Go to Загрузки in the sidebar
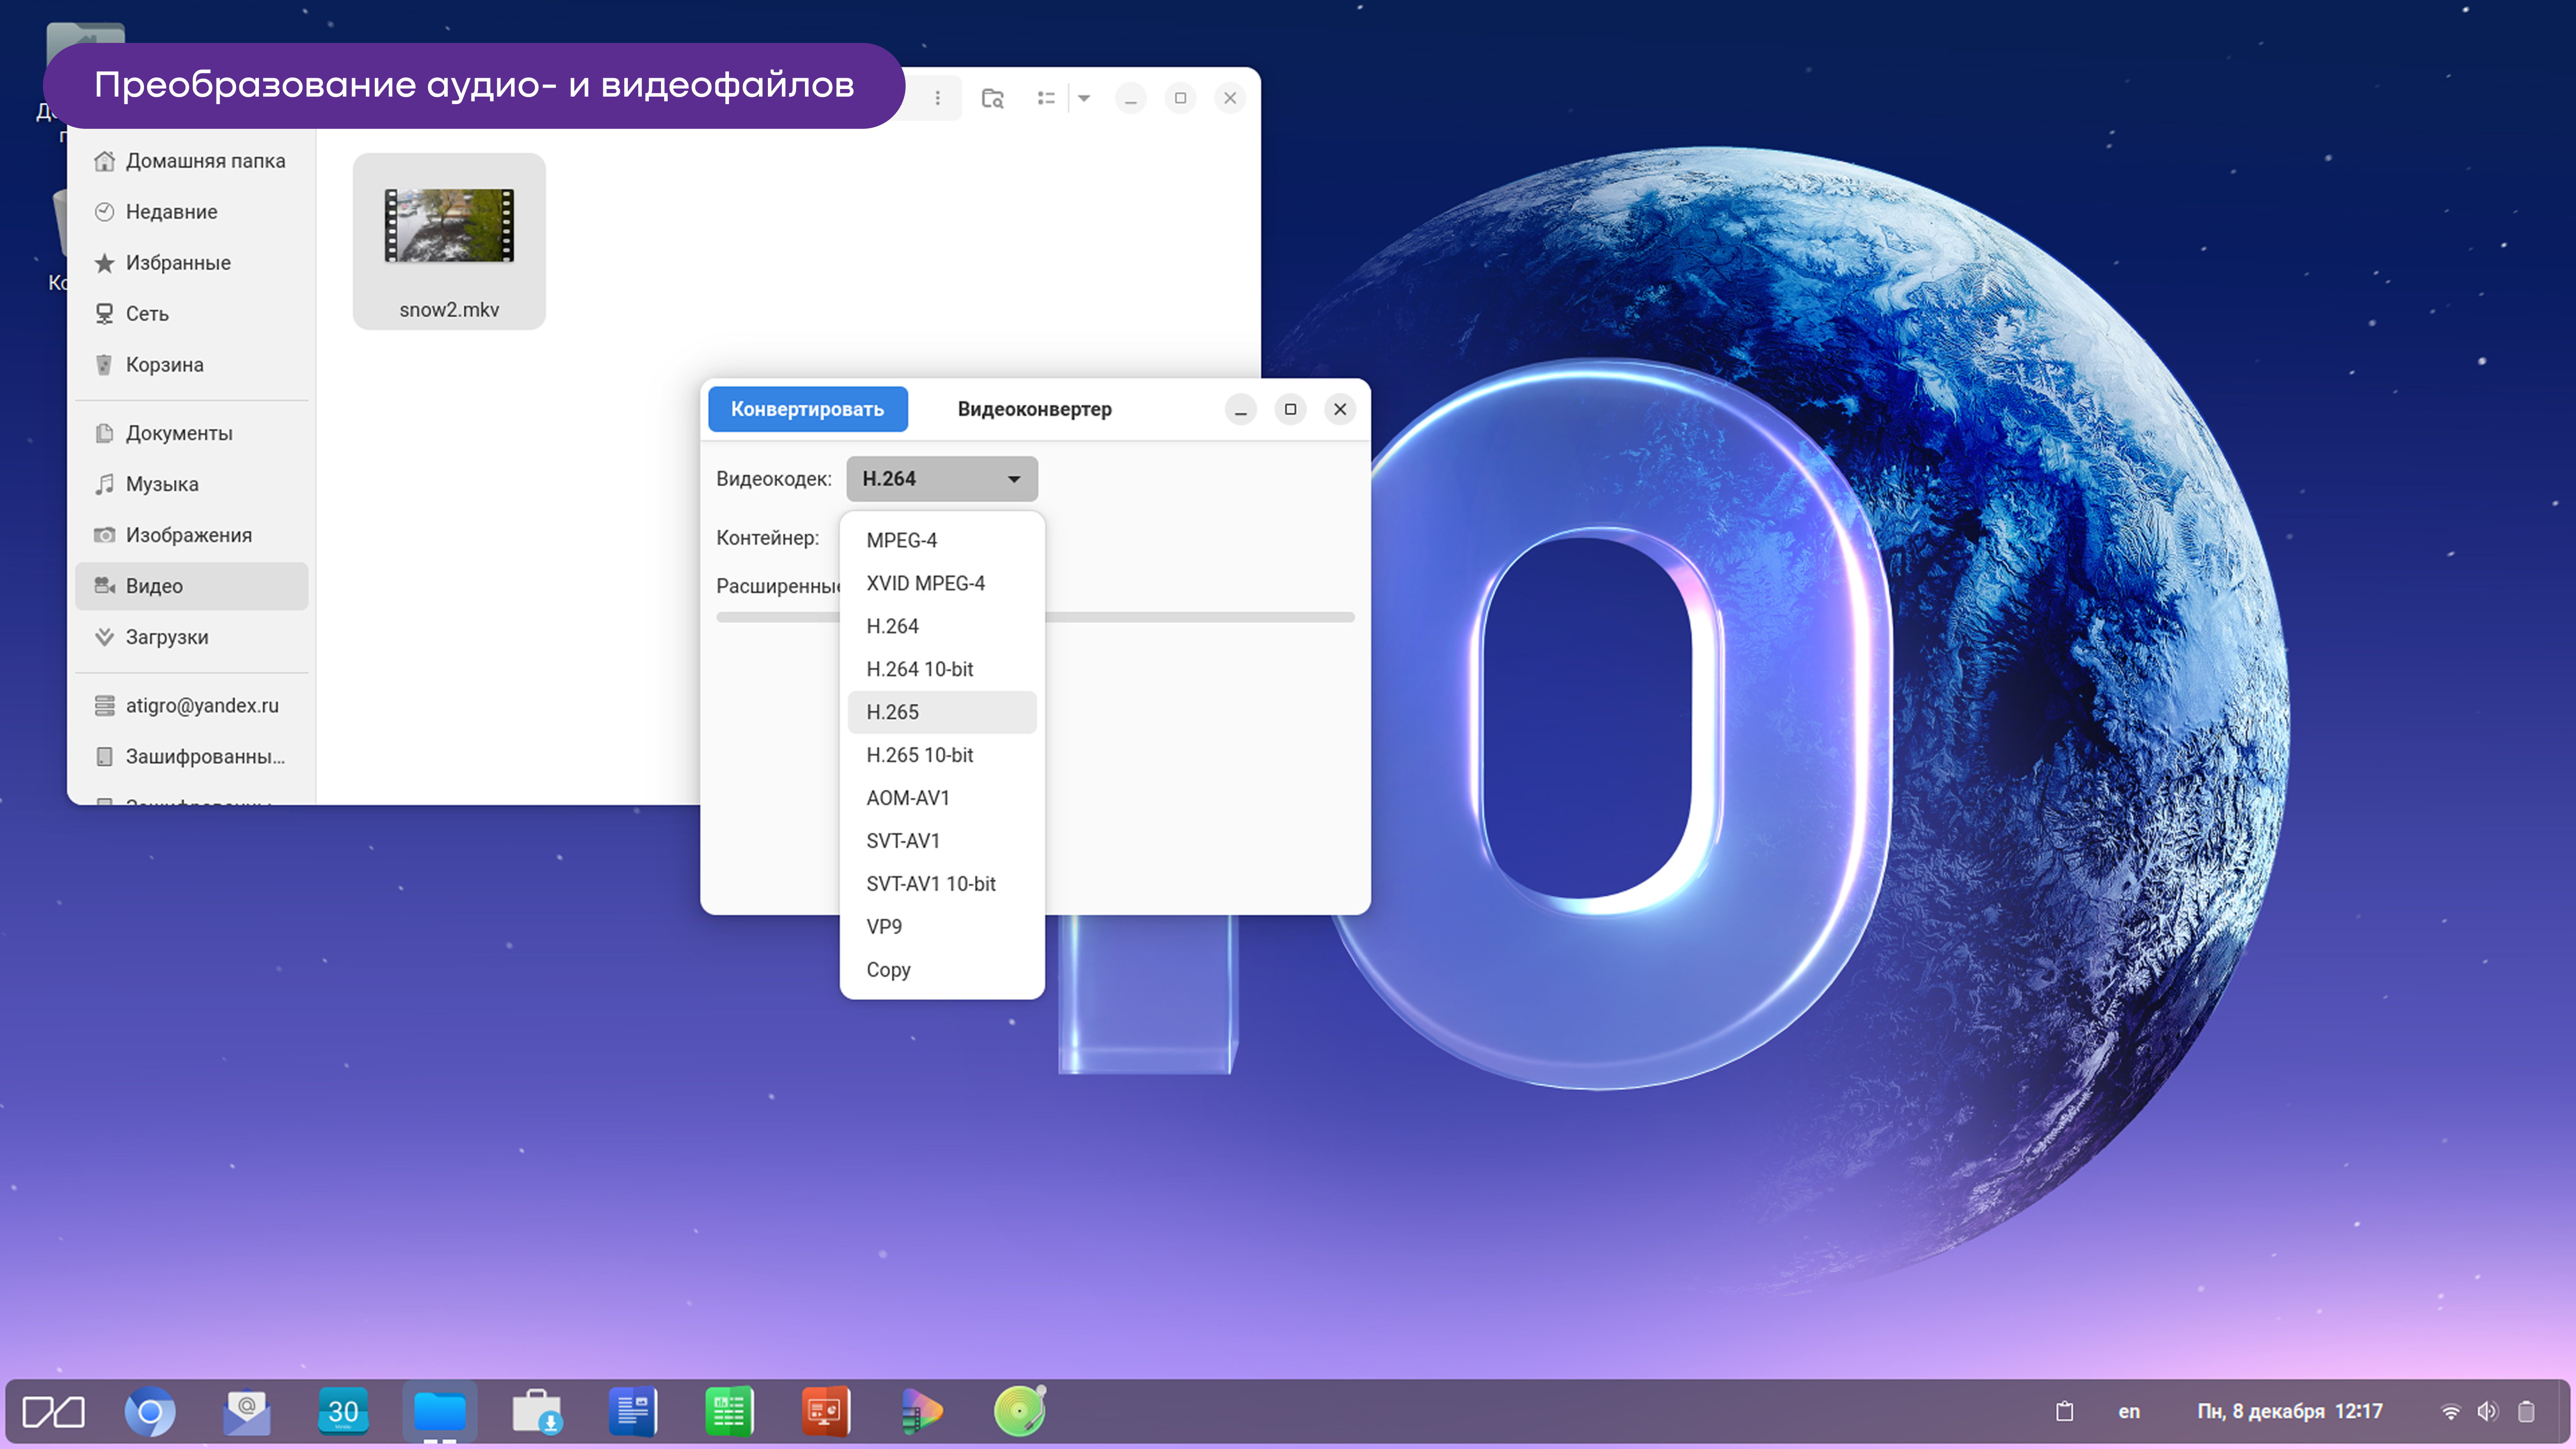 167,637
